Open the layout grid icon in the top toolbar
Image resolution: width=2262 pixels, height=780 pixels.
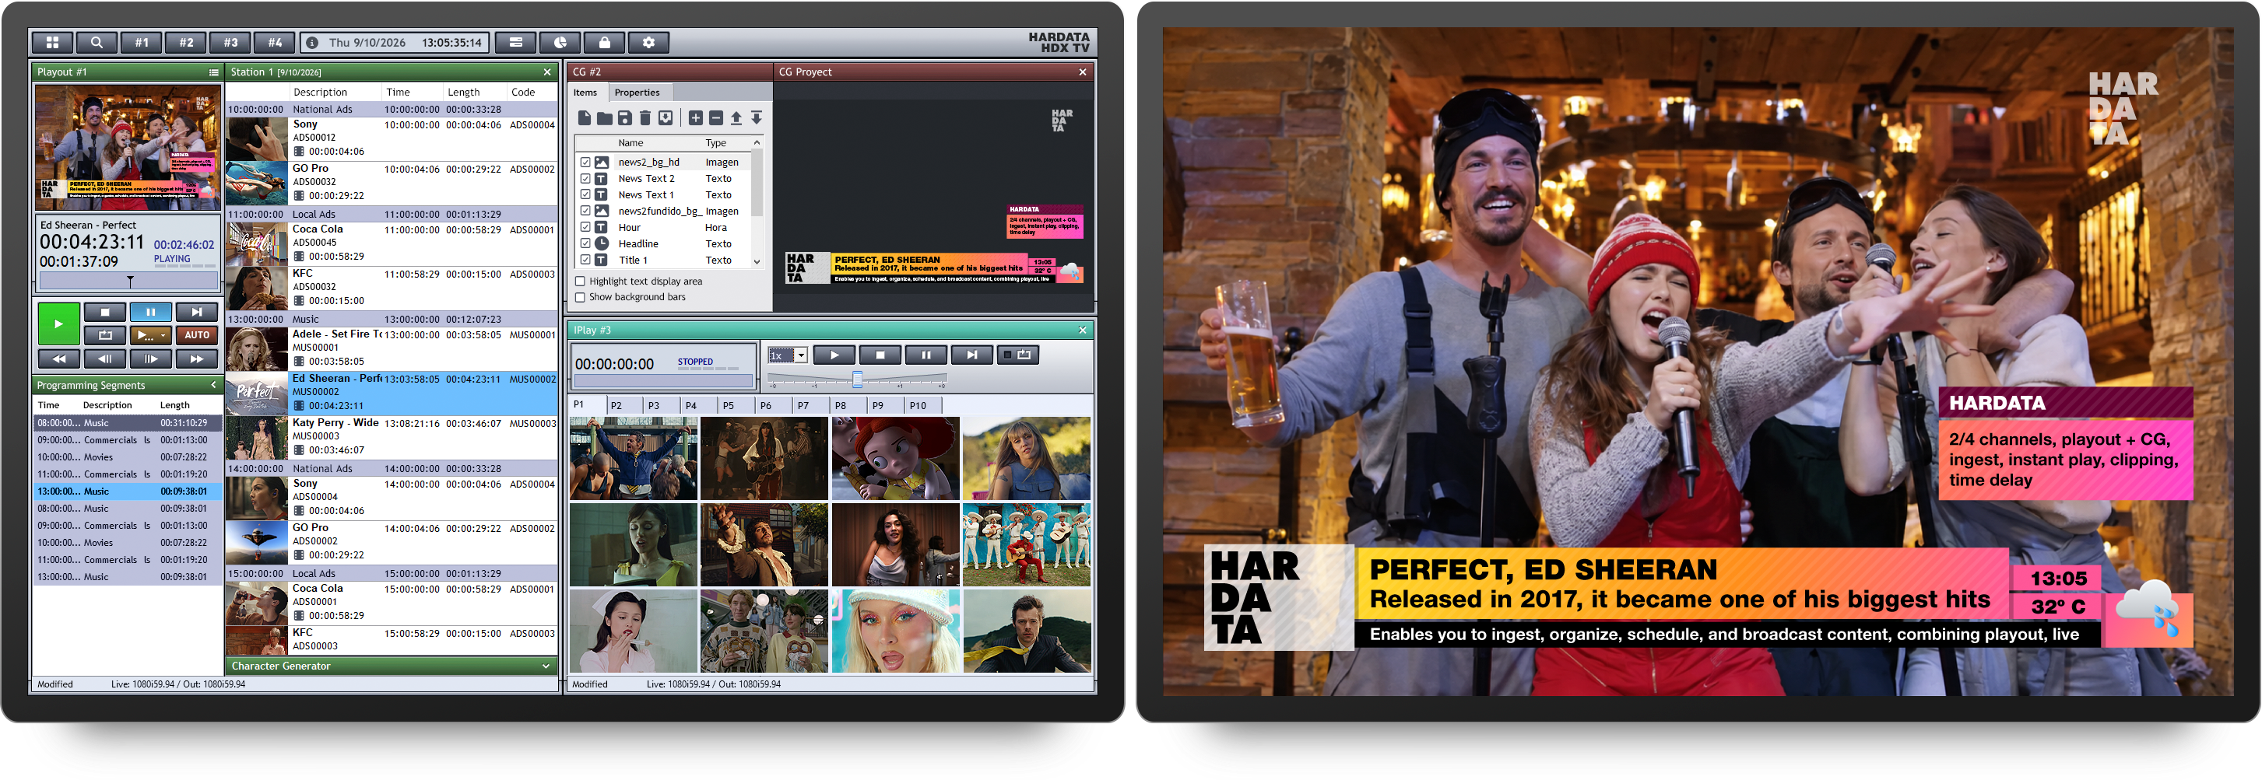(x=53, y=42)
